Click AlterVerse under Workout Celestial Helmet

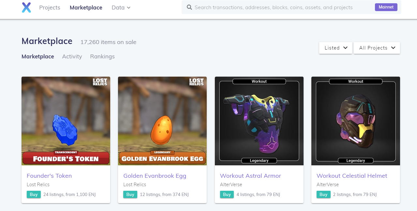point(328,185)
